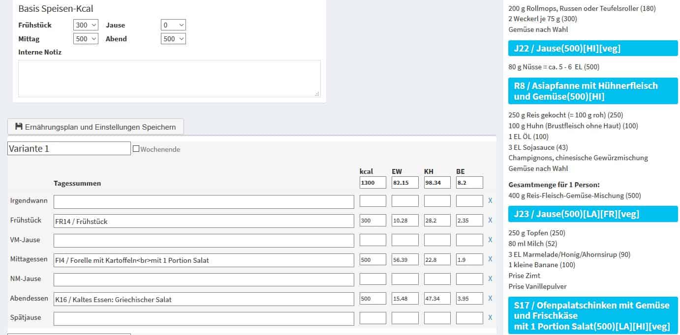Select the J22 / Jause meal header
Image resolution: width=680 pixels, height=335 pixels.
coord(592,48)
